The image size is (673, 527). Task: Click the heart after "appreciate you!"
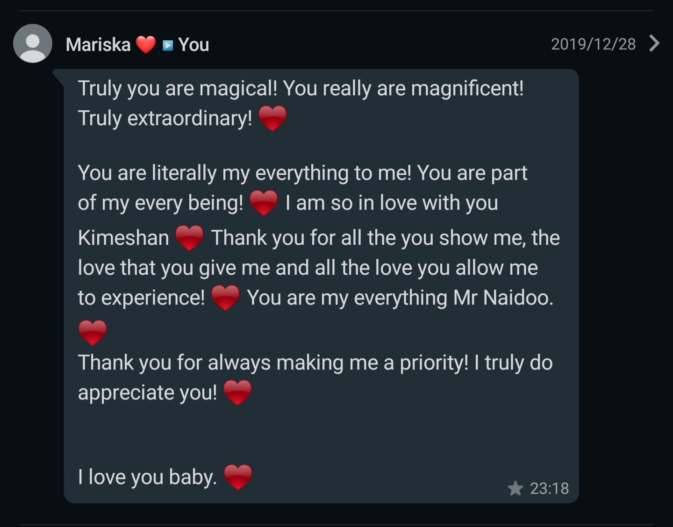click(x=238, y=392)
